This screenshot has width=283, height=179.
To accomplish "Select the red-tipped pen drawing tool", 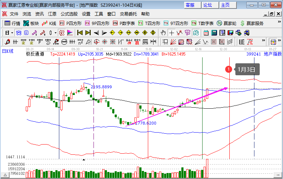I will (7, 42).
